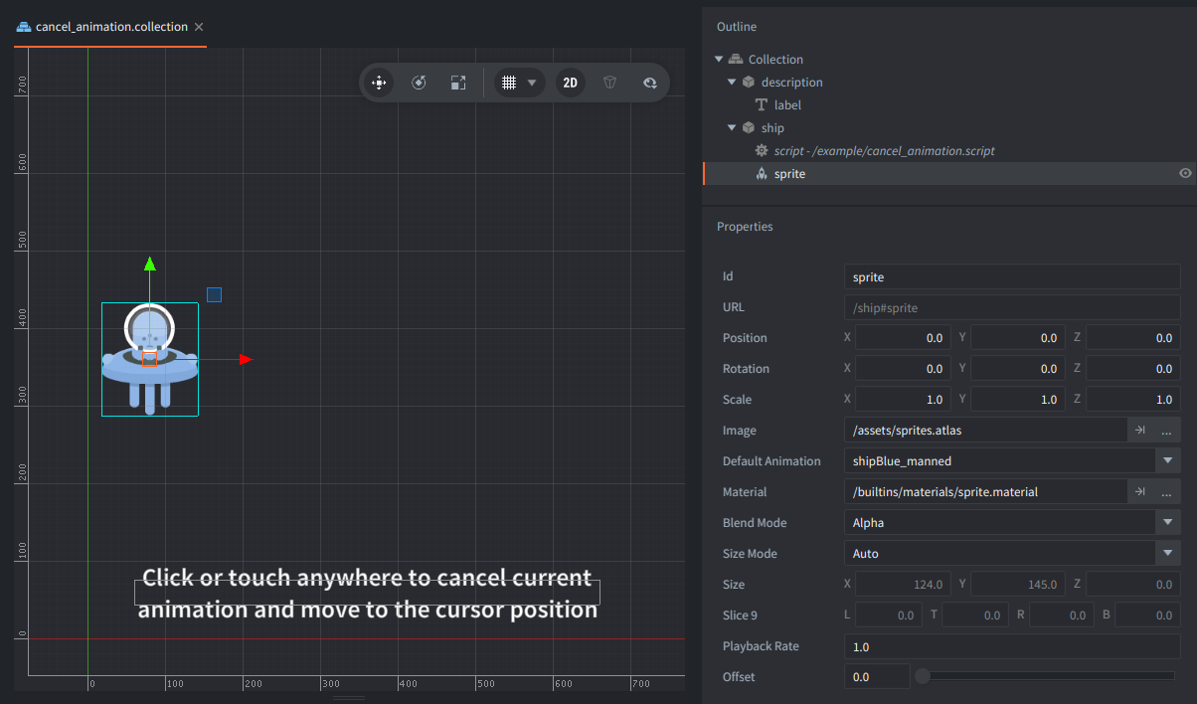Click the Offset slider handle
The height and width of the screenshot is (704, 1197).
pos(923,677)
